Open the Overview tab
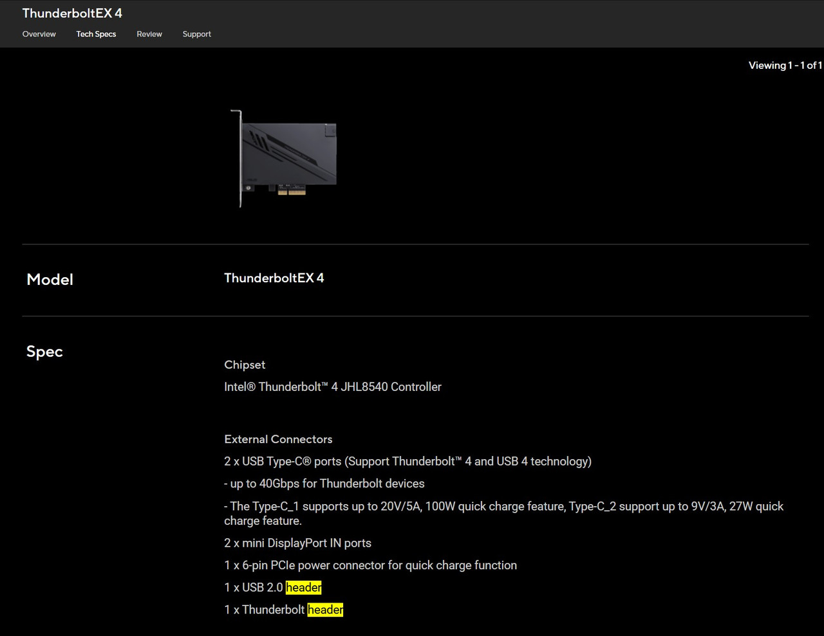This screenshot has width=824, height=636. 39,34
